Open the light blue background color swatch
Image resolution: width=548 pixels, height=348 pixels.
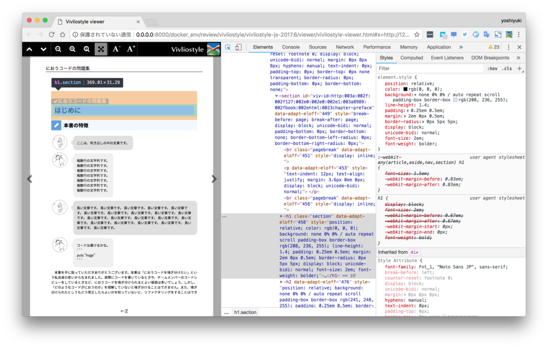click(455, 100)
